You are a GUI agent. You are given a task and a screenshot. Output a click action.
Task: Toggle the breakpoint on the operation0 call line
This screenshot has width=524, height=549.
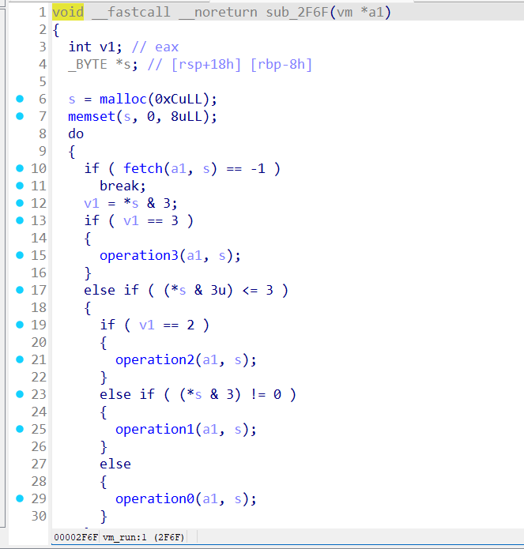click(x=20, y=498)
